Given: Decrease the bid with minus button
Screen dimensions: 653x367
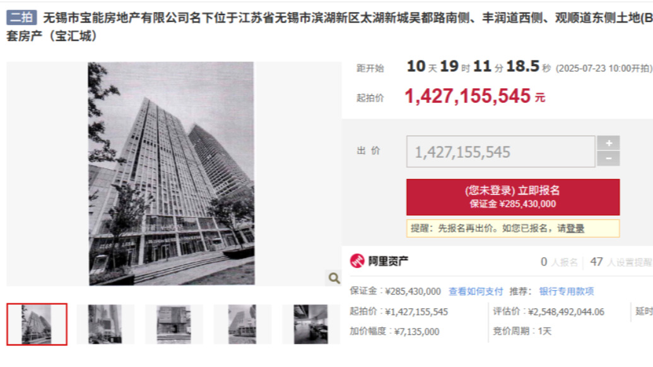Looking at the screenshot, I should click(x=608, y=158).
